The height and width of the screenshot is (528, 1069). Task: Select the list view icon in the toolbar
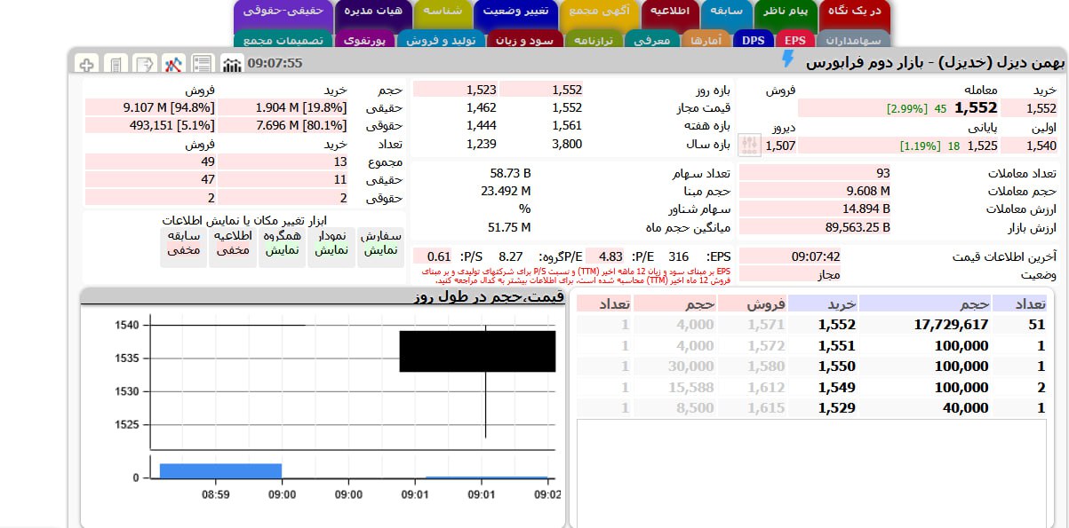pyautogui.click(x=203, y=64)
